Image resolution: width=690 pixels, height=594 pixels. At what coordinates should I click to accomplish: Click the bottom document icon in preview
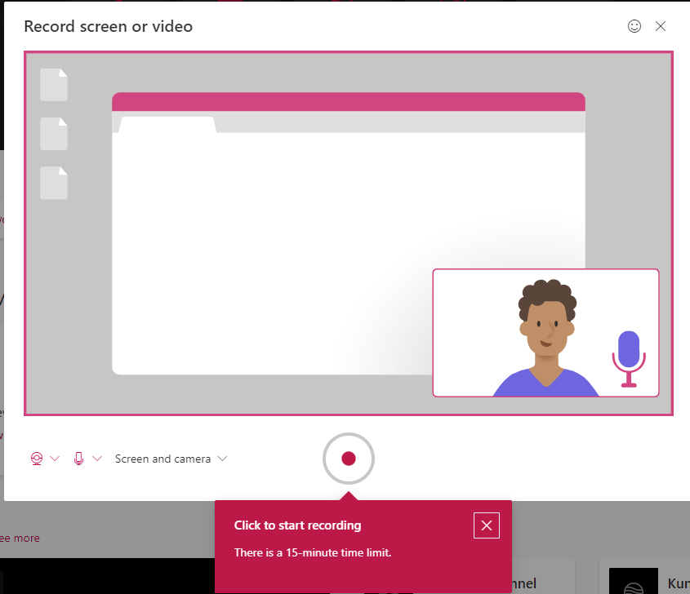(x=54, y=183)
